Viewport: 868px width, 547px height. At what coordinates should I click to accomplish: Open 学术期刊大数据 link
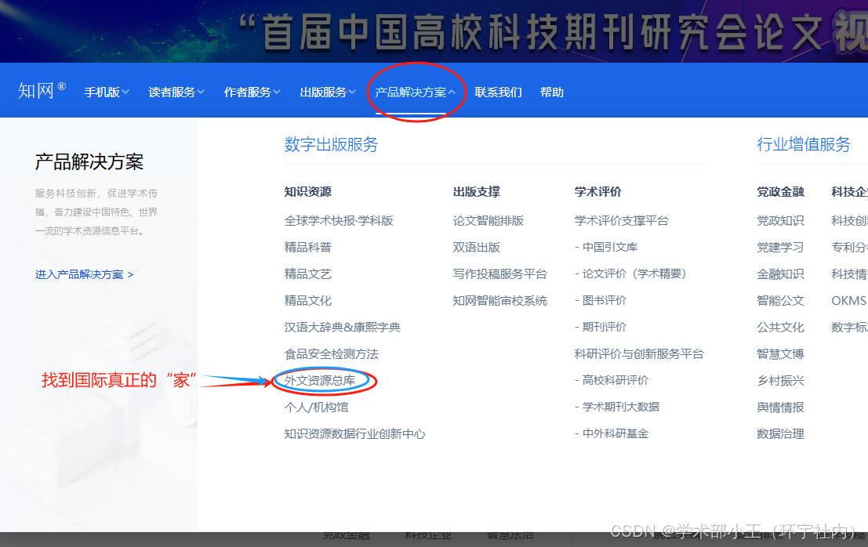coord(617,407)
